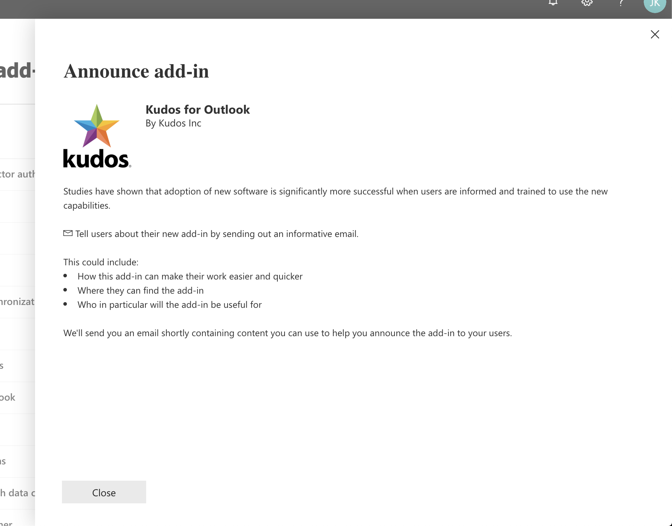Screen dimensions: 672x526
Task: Dismiss the Announce add-in panel with X
Action: coord(655,34)
